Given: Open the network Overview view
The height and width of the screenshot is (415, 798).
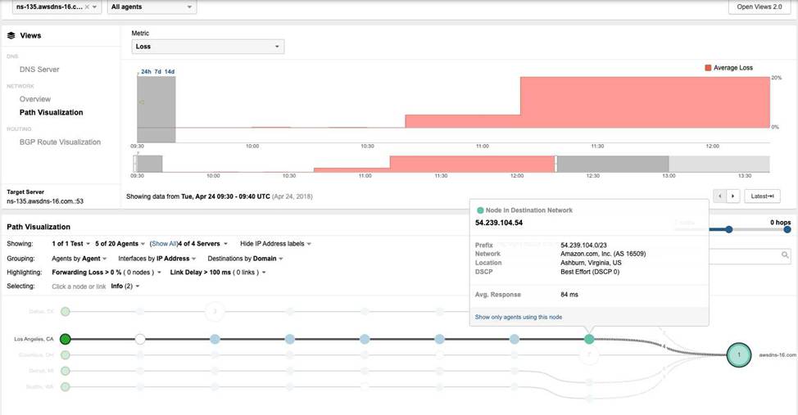Looking at the screenshot, I should (x=35, y=99).
